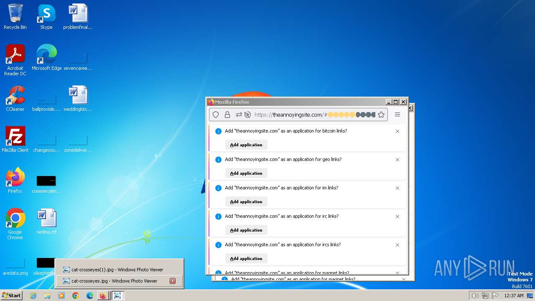535x301 pixels.
Task: Add application for irc links
Action: (x=246, y=230)
